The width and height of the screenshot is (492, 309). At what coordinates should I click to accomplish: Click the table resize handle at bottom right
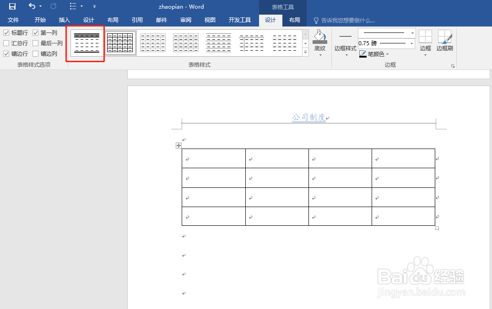coord(437,228)
